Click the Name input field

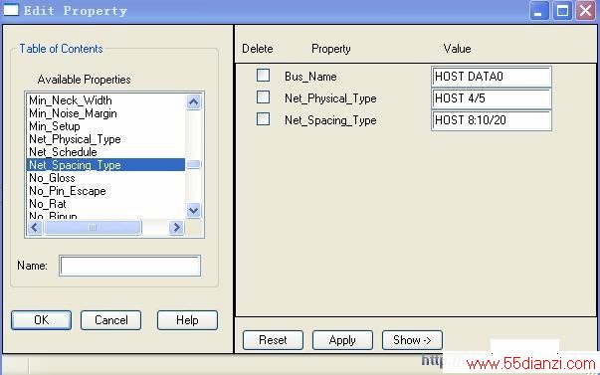coord(129,266)
